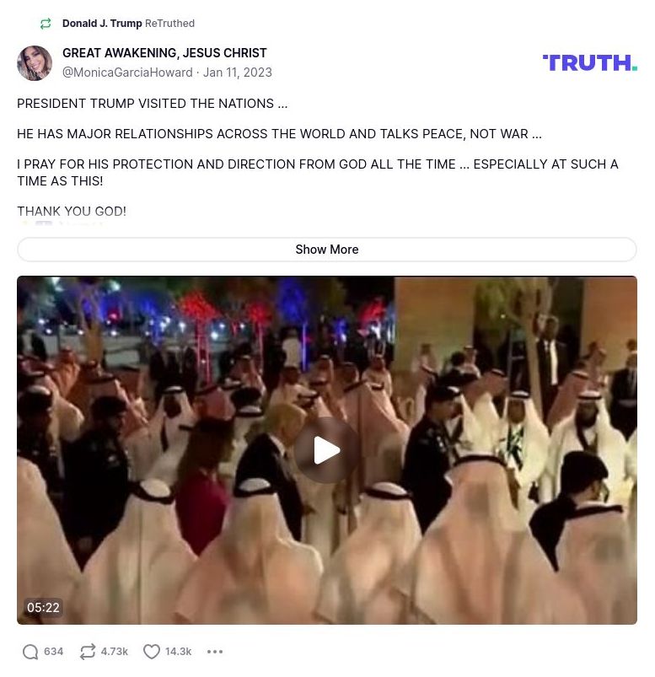
Task: Click the @MonicaGarciaHoward handle
Action: pos(127,73)
